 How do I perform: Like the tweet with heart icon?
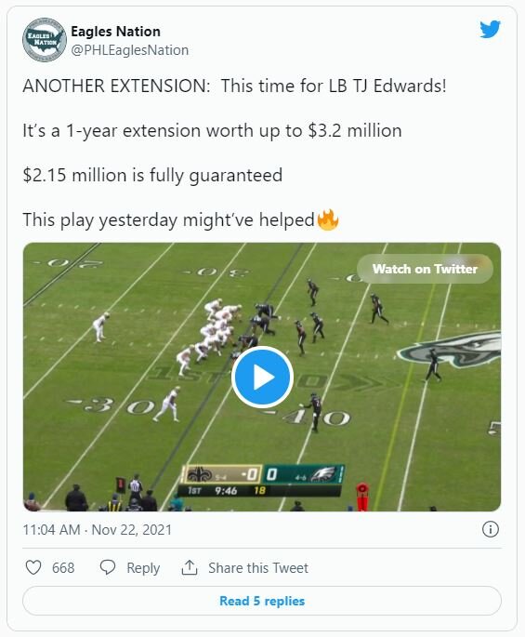pos(33,567)
